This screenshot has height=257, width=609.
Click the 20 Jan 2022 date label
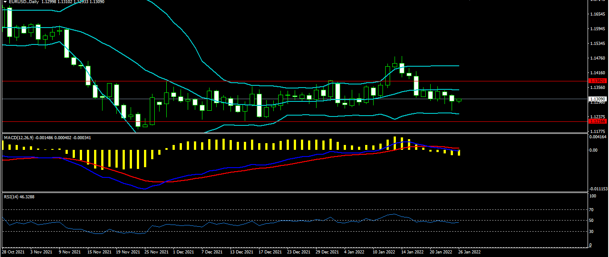coord(441,252)
